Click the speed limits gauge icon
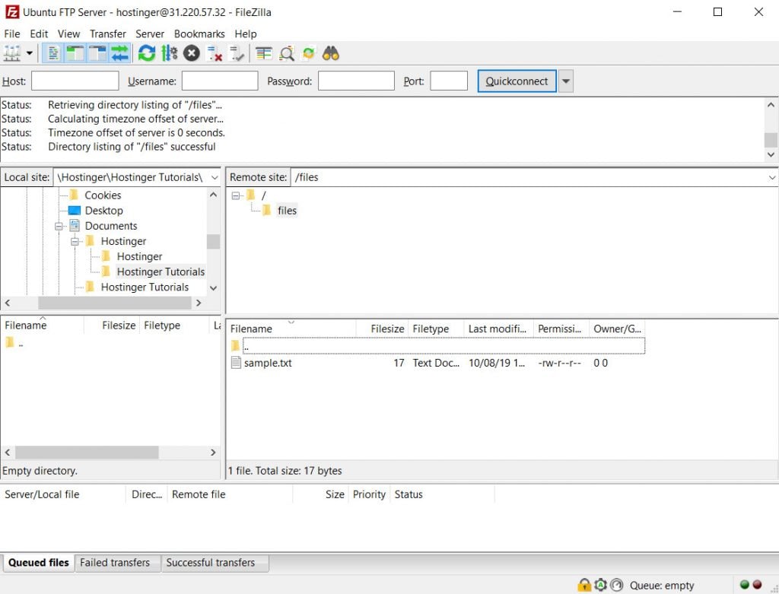 (x=617, y=585)
